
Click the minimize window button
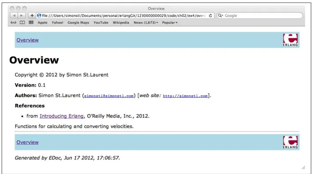[x=18, y=8]
